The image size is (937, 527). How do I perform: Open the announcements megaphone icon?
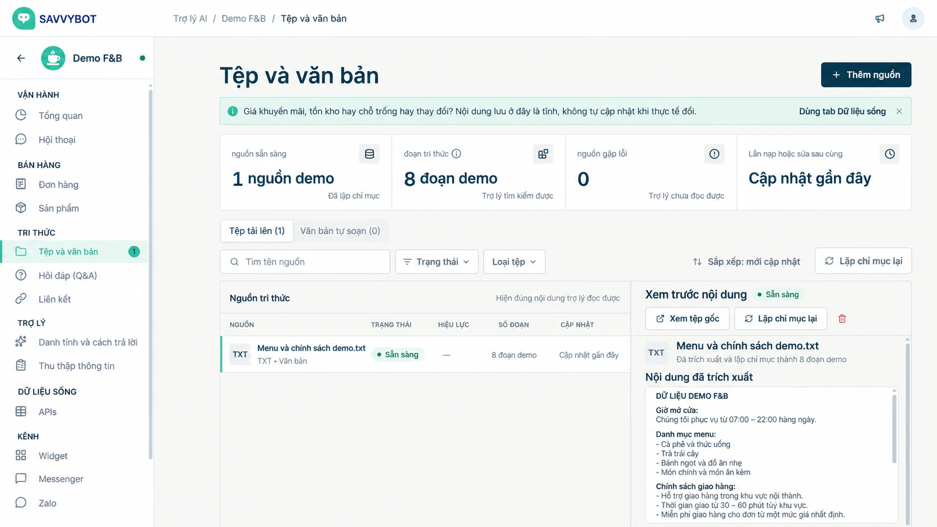(880, 18)
